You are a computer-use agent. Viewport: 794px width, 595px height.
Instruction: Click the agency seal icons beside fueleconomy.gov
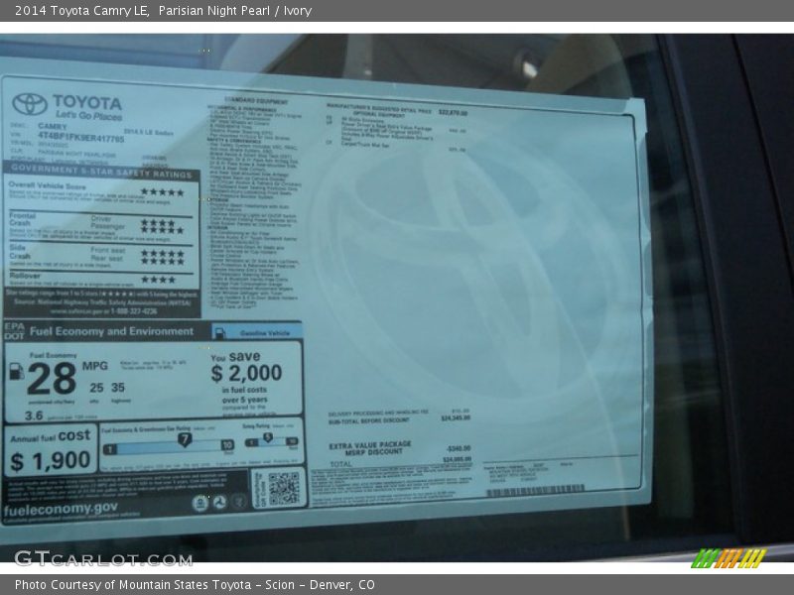218,503
